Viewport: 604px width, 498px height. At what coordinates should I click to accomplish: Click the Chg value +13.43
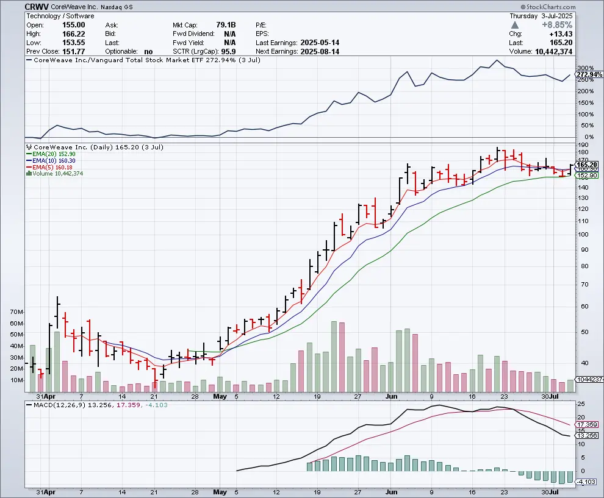(561, 34)
